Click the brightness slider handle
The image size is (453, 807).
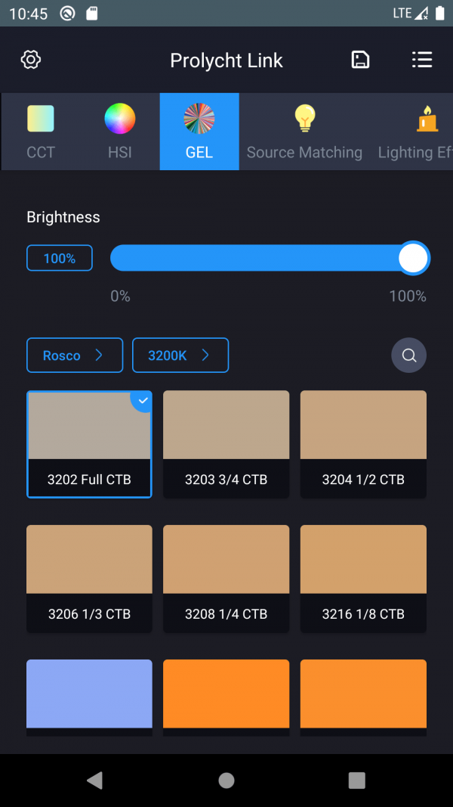[x=413, y=259]
